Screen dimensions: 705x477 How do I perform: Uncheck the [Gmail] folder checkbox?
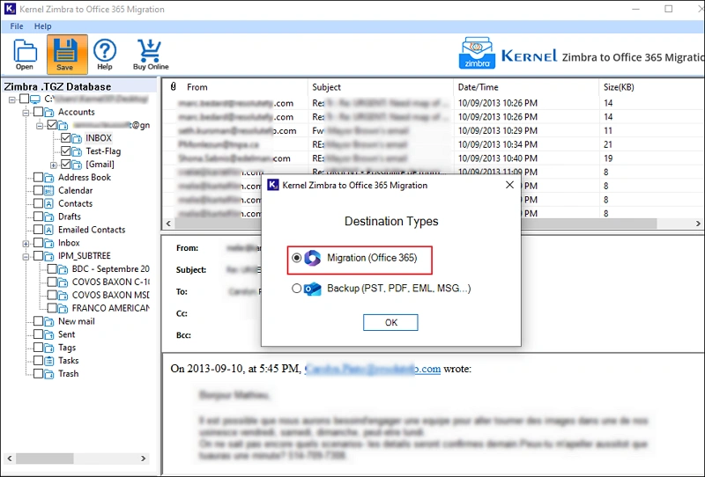(x=65, y=164)
